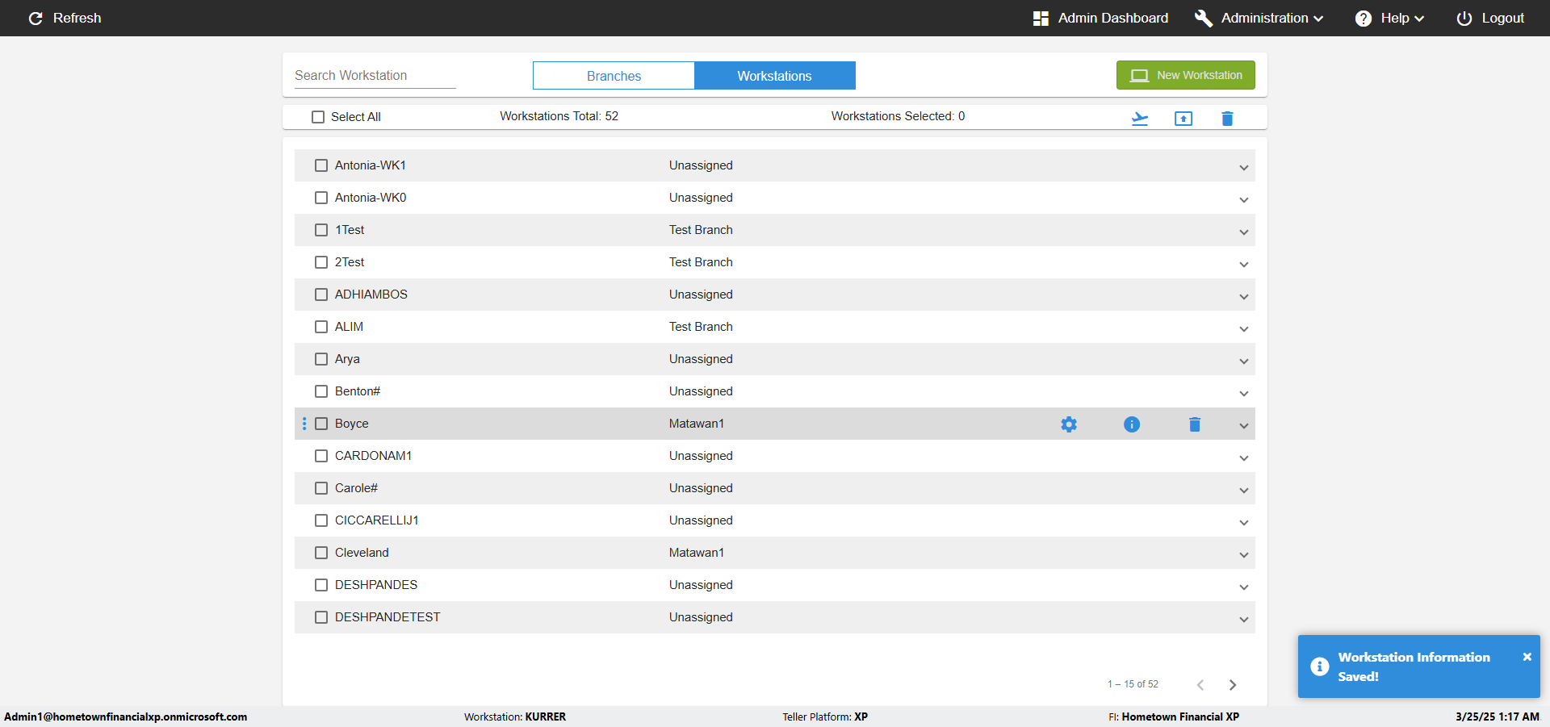Click the bulk transfer workstations icon
Screen dimensions: 1550x727
click(x=1140, y=119)
